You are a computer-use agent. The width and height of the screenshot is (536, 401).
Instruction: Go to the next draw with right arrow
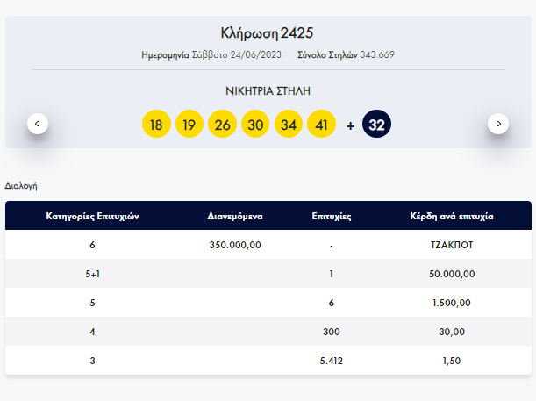pyautogui.click(x=498, y=124)
